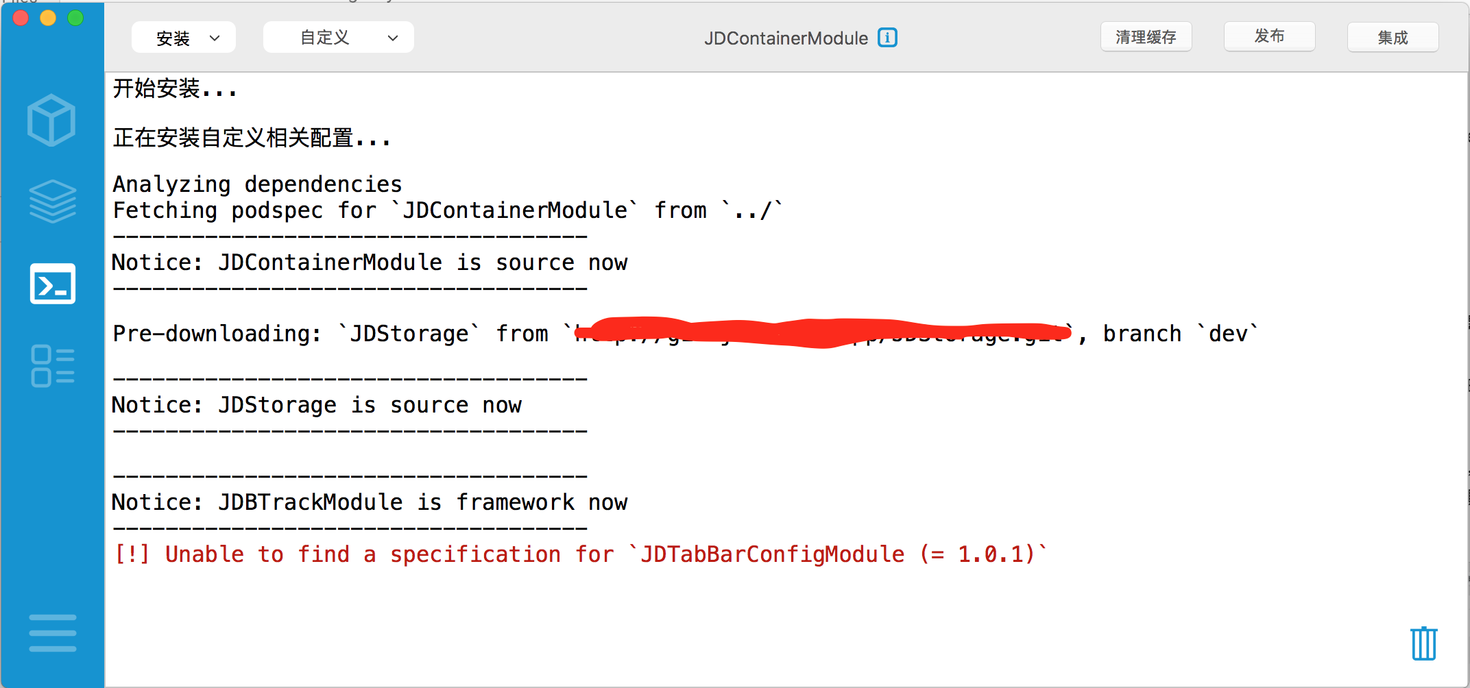The width and height of the screenshot is (1470, 688).
Task: Click the red close window button
Action: point(21,18)
